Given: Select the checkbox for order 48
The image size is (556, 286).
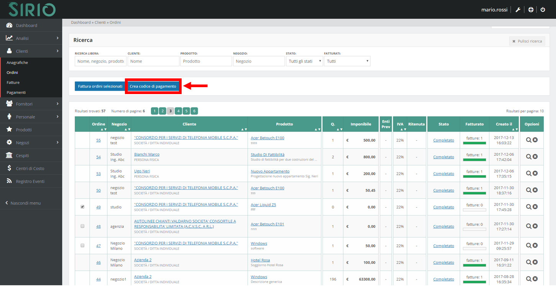Looking at the screenshot, I should (x=82, y=226).
